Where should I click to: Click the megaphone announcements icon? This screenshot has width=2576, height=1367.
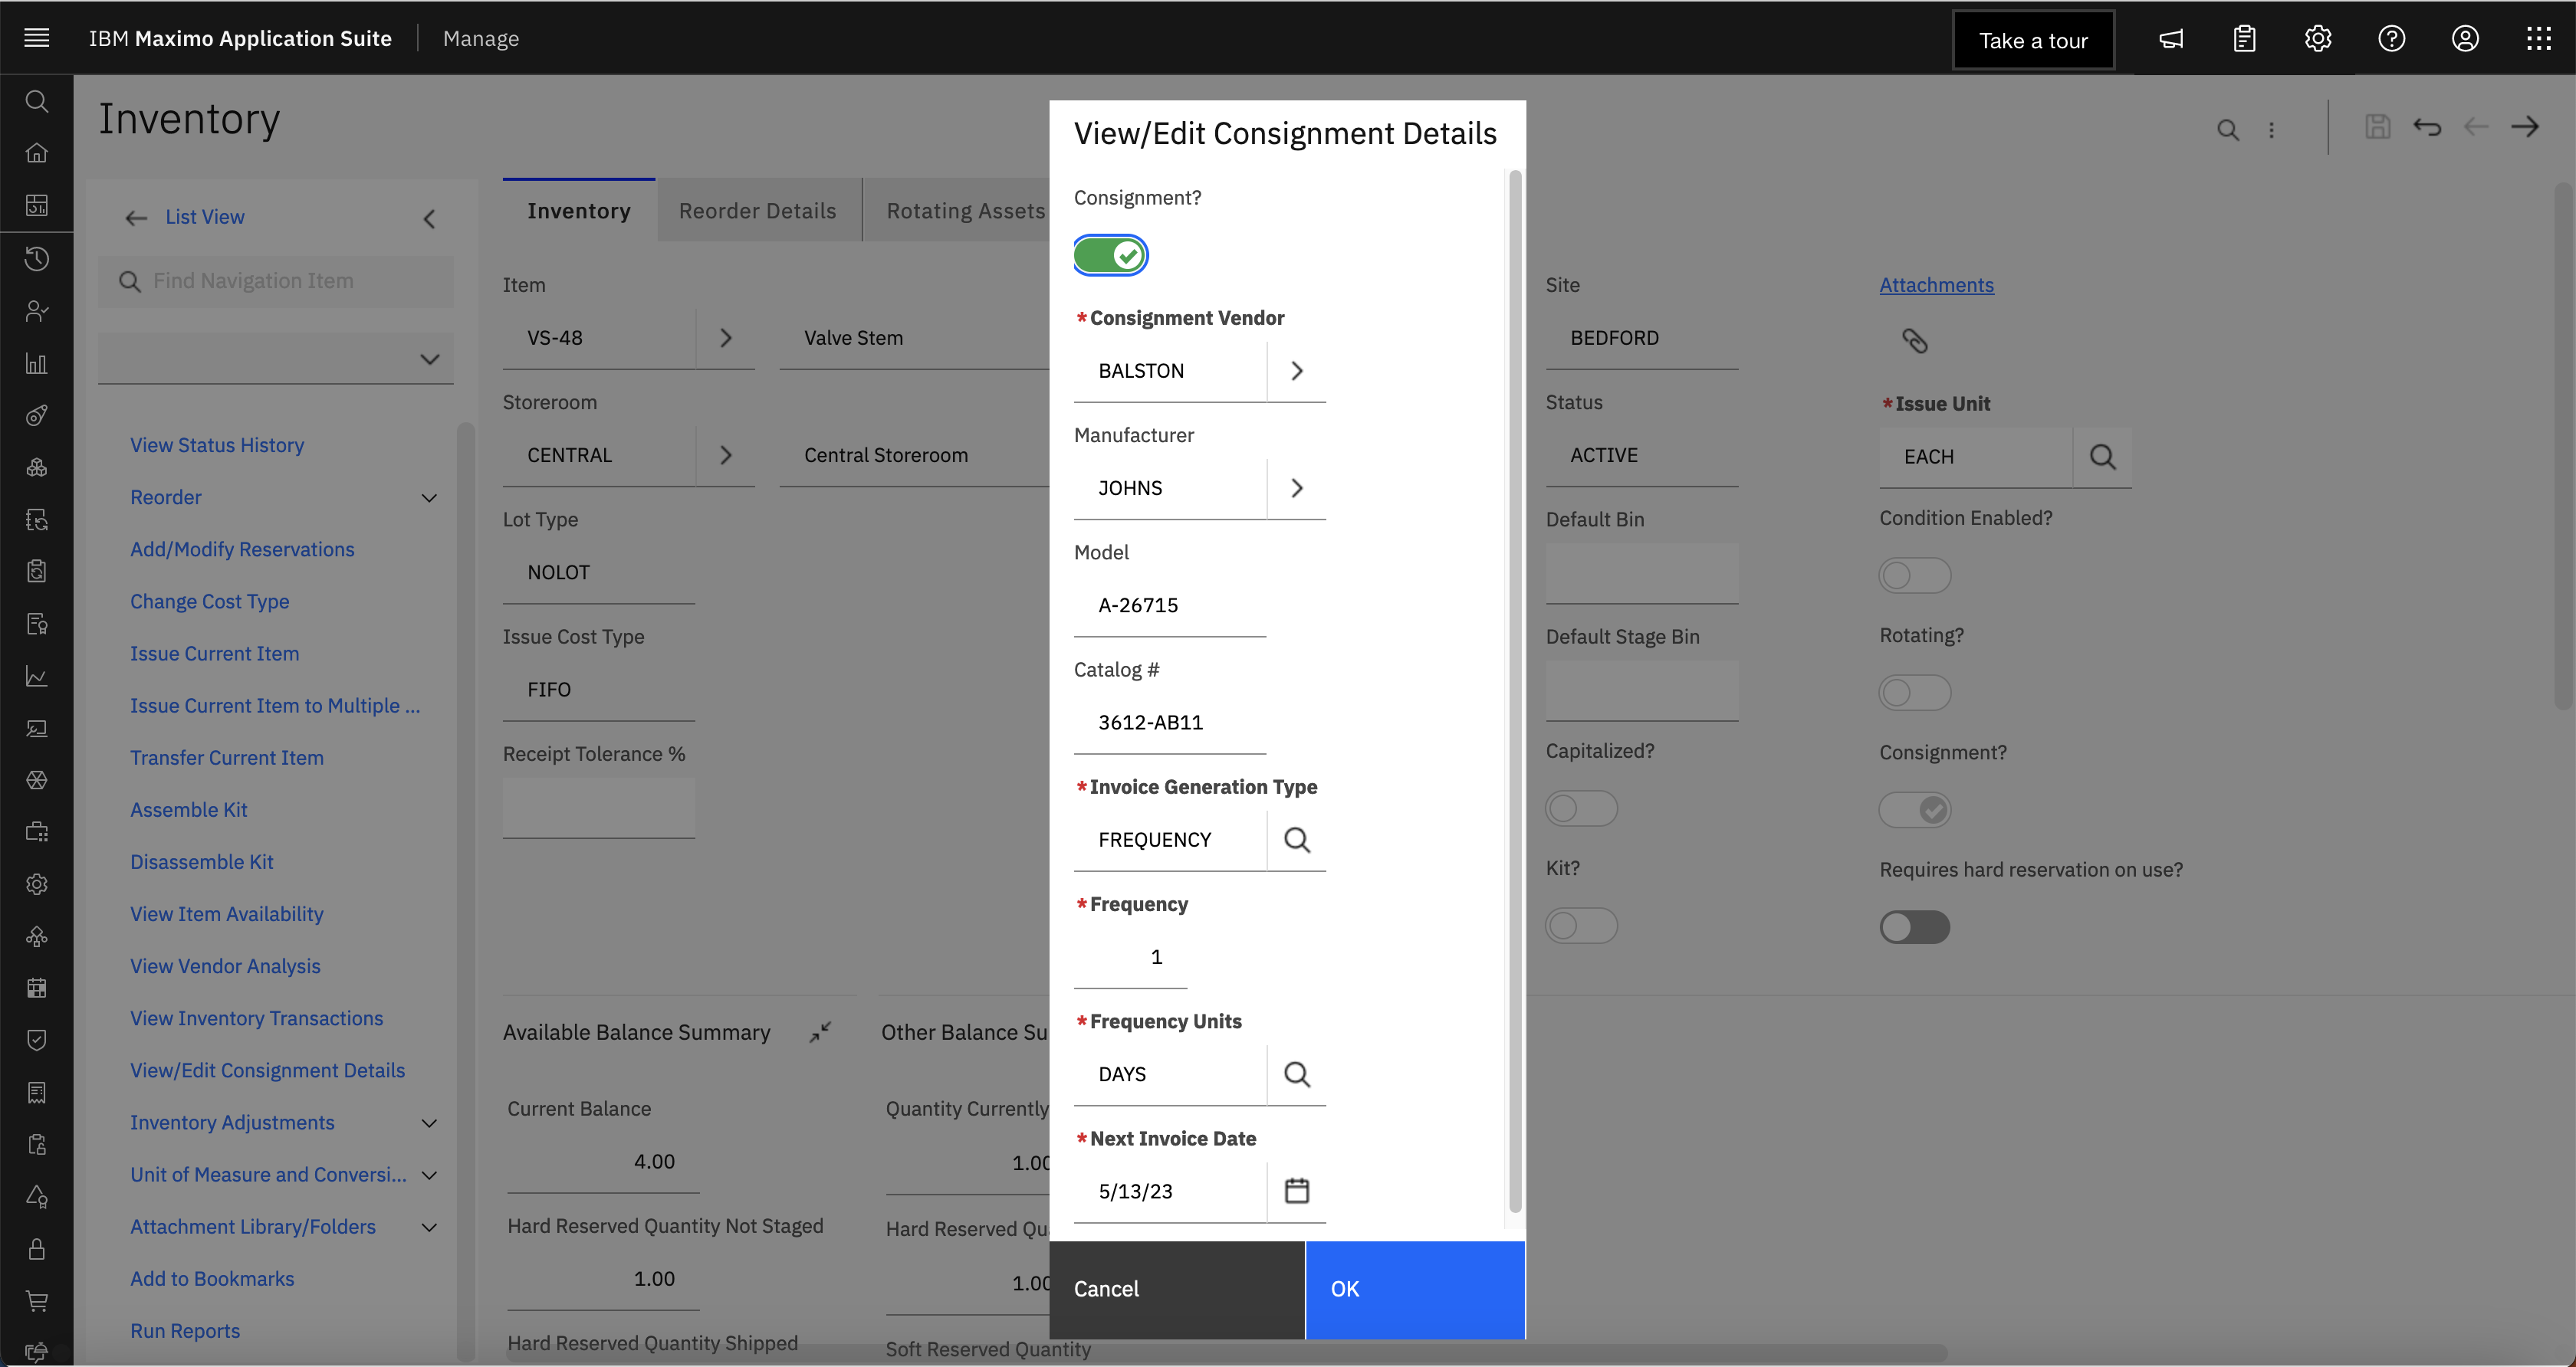click(x=2170, y=39)
